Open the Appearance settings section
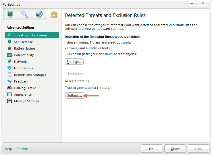Viewport: 212px width, 155px height. tap(23, 95)
